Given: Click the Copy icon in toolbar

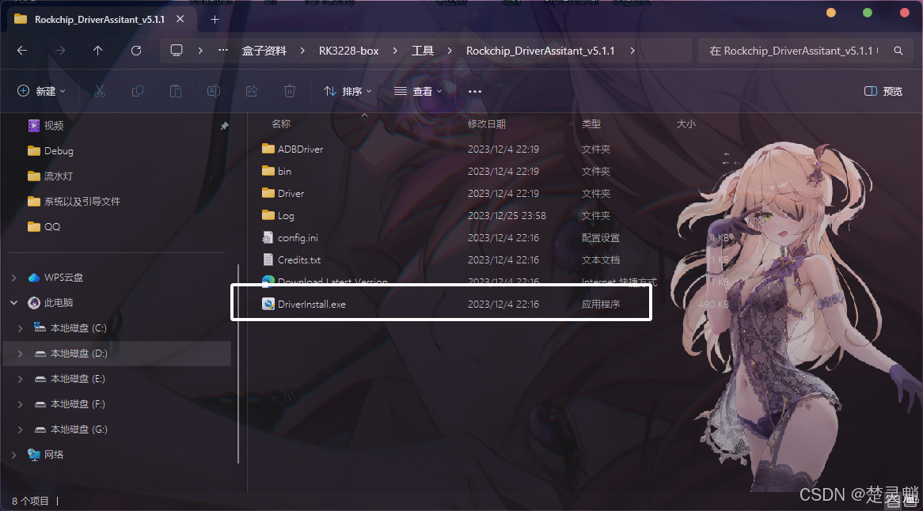Looking at the screenshot, I should point(138,91).
